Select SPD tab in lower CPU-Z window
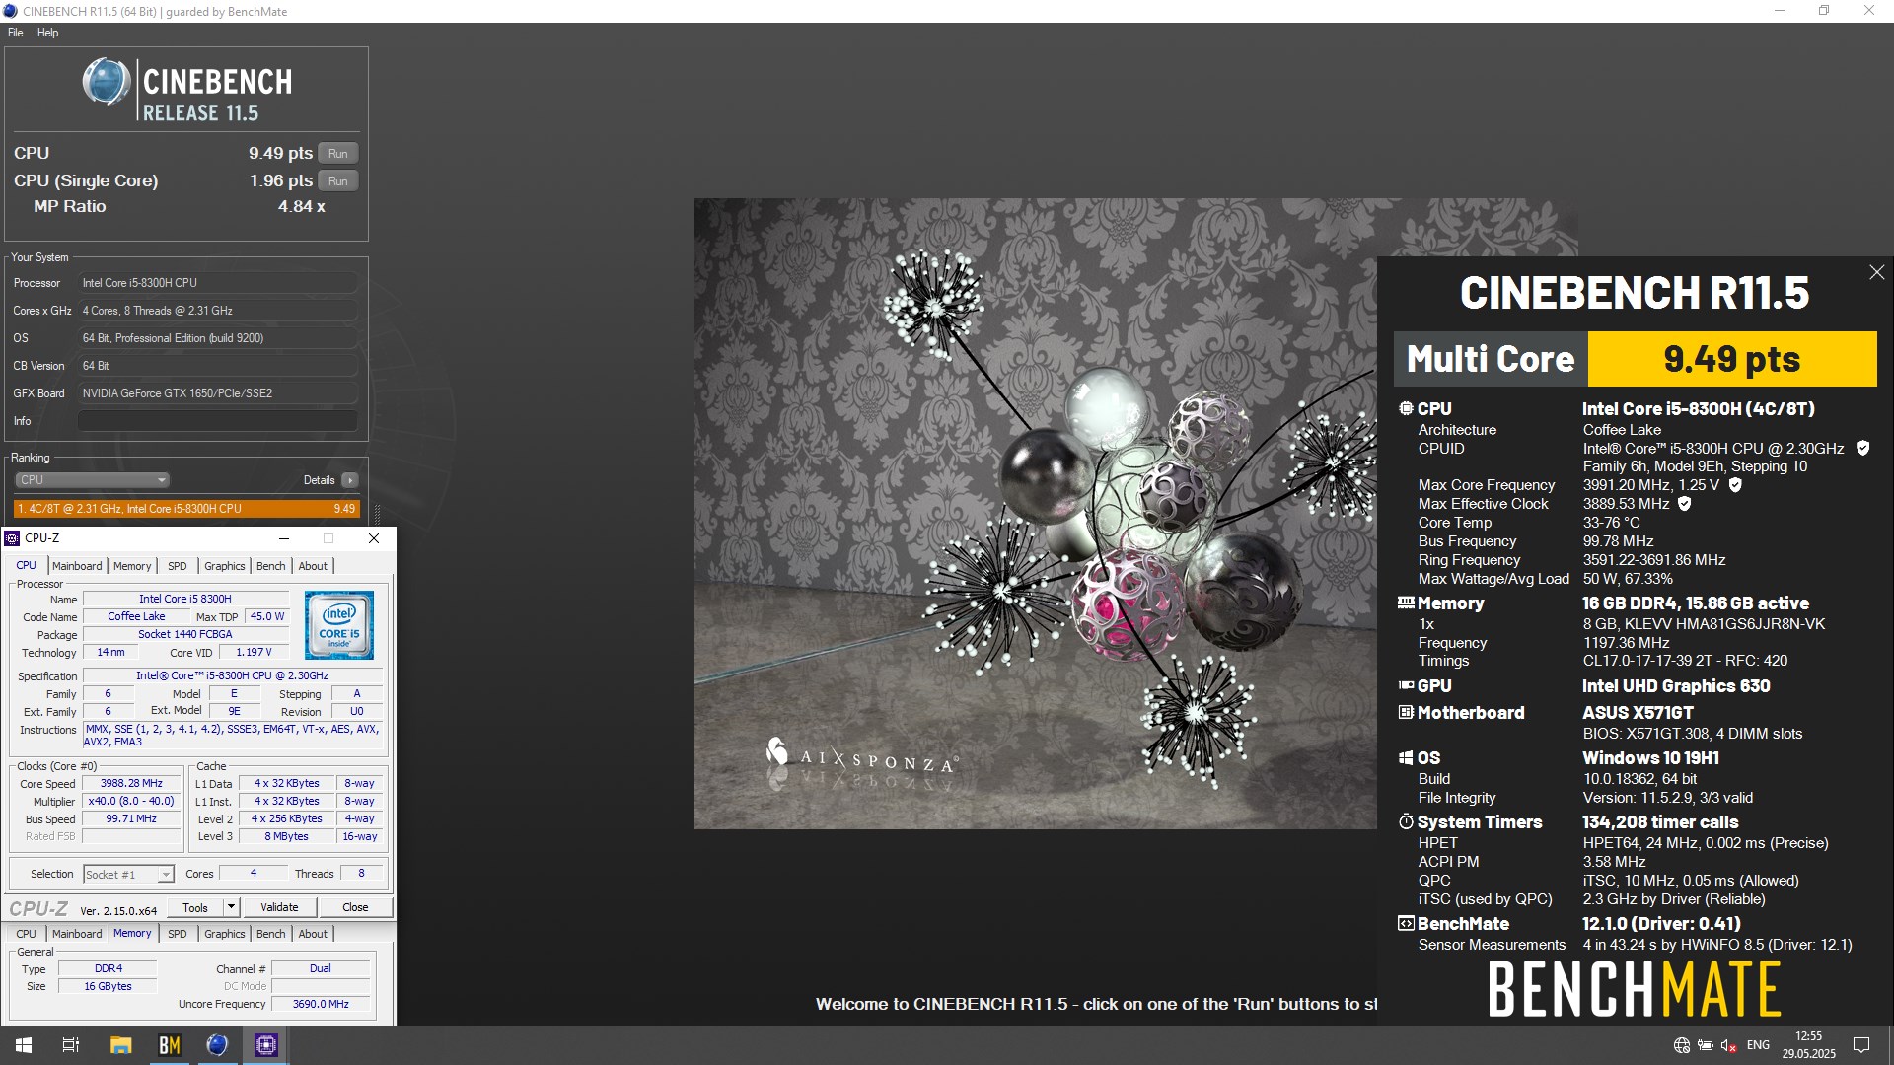The width and height of the screenshot is (1894, 1065). tap(178, 934)
